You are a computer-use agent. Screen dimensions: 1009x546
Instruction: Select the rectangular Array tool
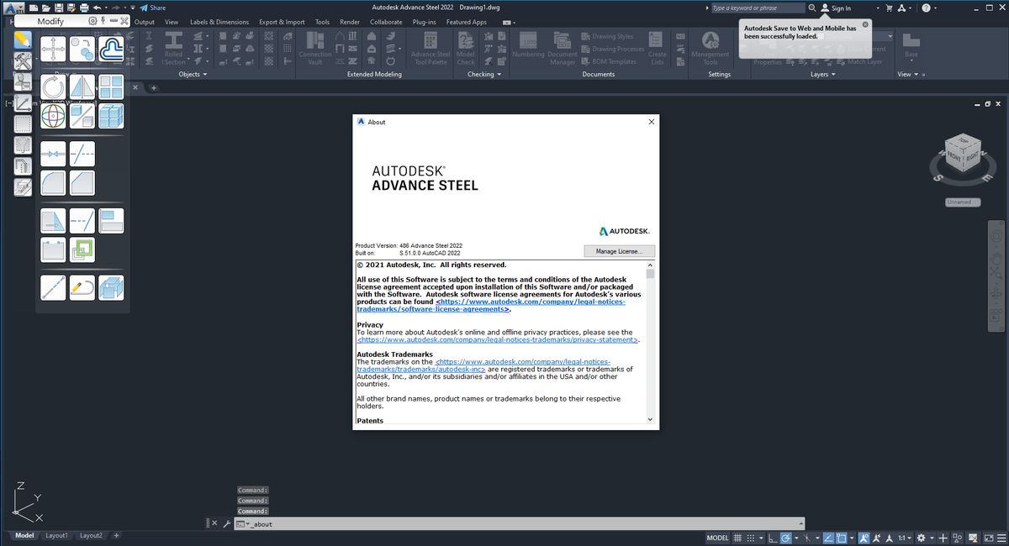[111, 87]
